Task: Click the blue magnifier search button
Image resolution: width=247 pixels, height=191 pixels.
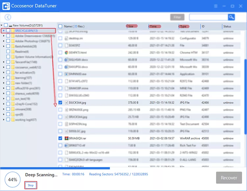Action: coord(231,17)
